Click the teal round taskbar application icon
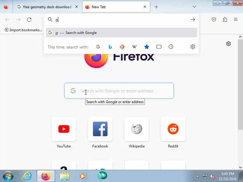243x182 pixels. tap(102, 176)
